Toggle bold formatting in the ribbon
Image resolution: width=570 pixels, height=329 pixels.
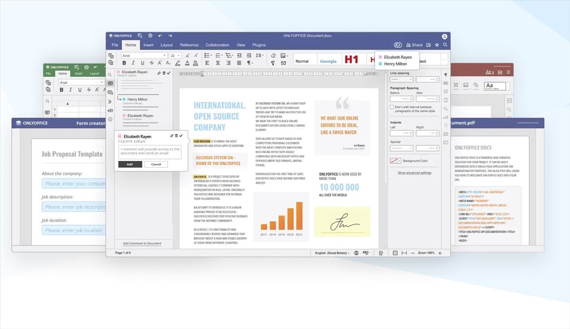coord(124,62)
